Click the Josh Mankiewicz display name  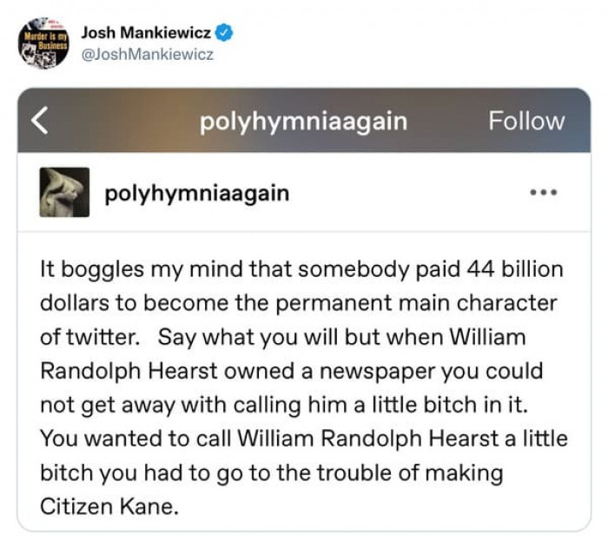coord(146,34)
